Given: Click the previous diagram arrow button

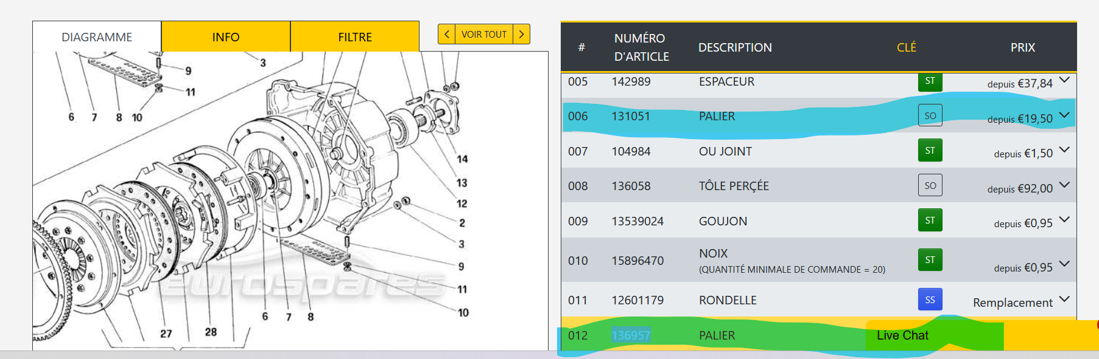Looking at the screenshot, I should [446, 34].
